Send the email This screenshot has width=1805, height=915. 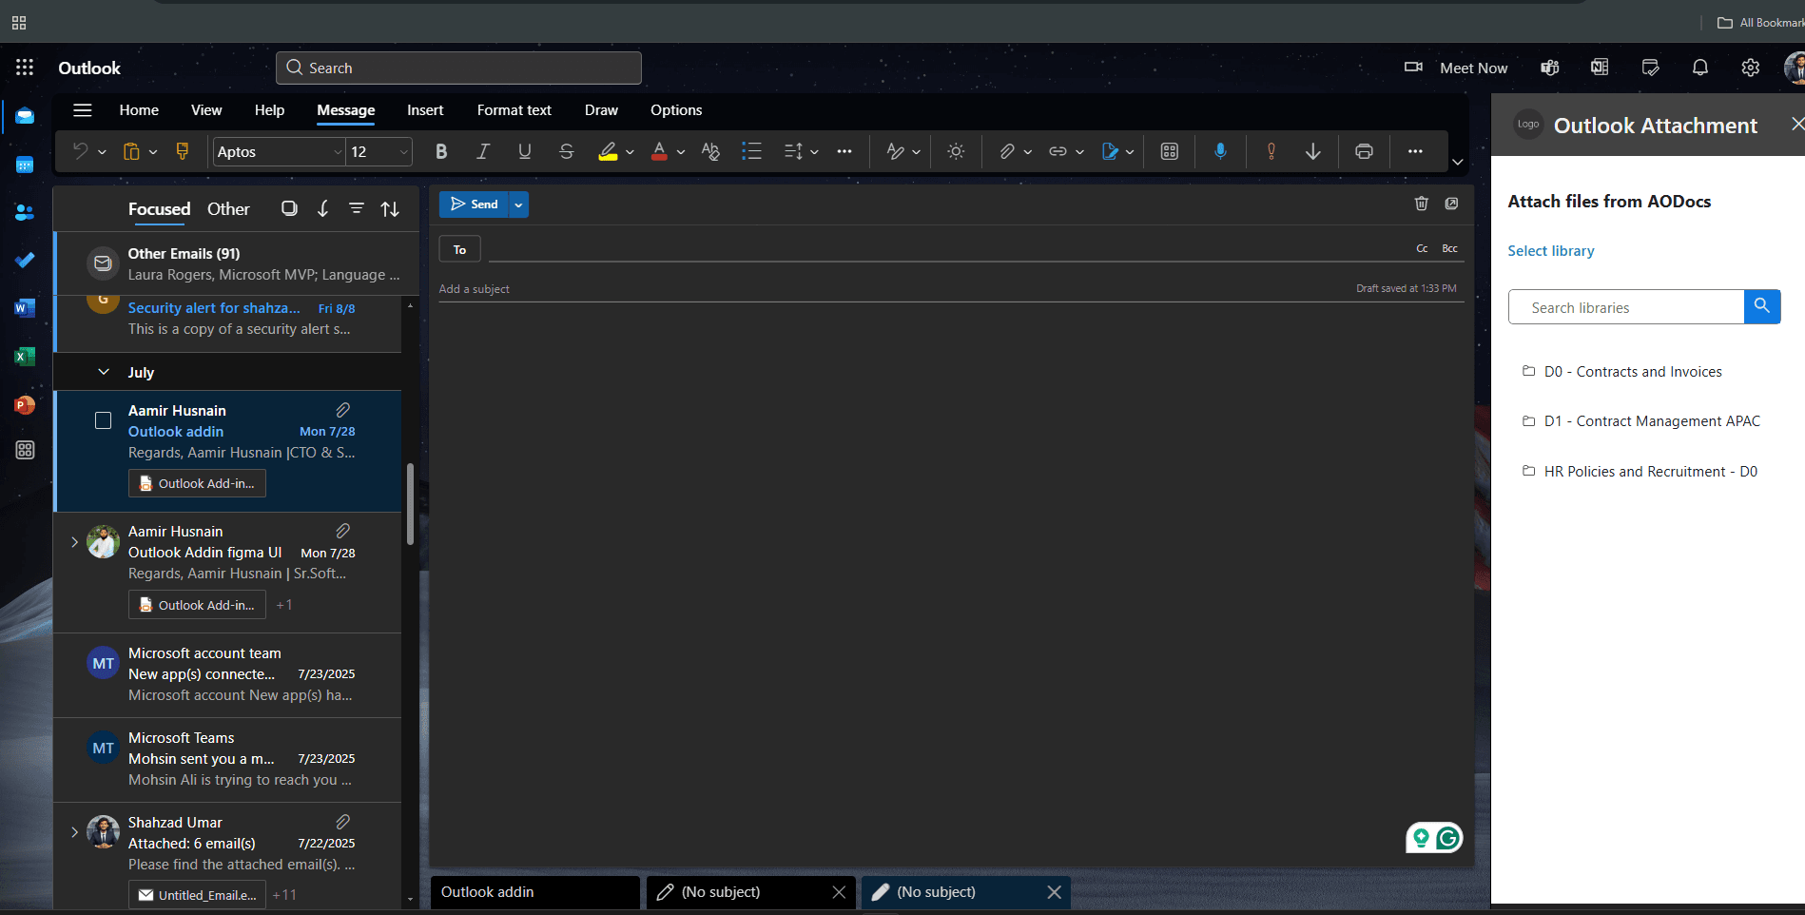[474, 204]
